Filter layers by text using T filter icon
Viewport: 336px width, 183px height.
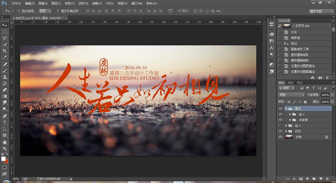313,87
